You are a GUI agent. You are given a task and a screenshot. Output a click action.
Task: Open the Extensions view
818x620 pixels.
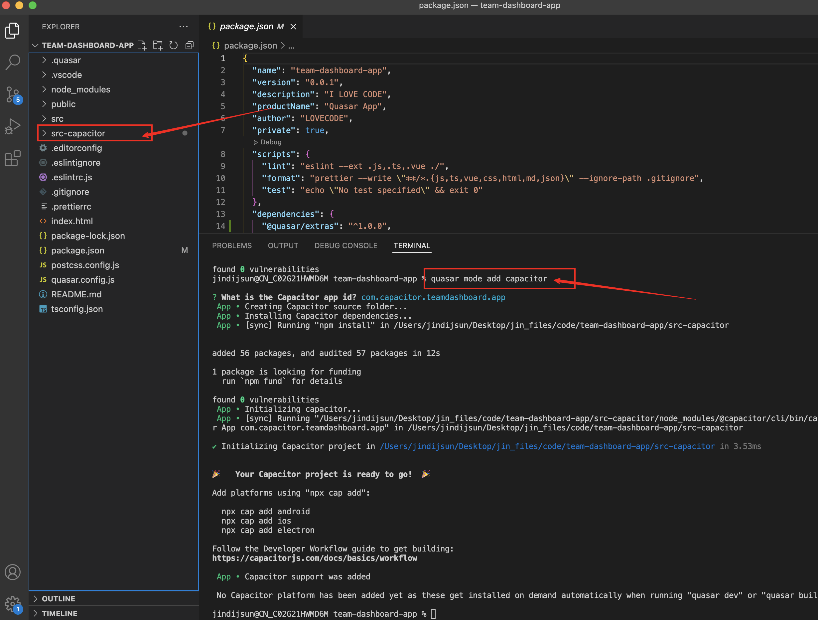[13, 158]
